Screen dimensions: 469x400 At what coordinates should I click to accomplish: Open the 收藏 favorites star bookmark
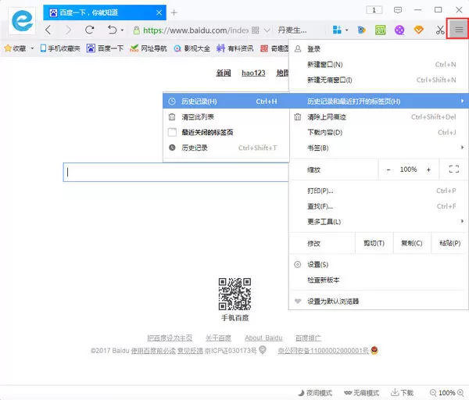[16, 48]
